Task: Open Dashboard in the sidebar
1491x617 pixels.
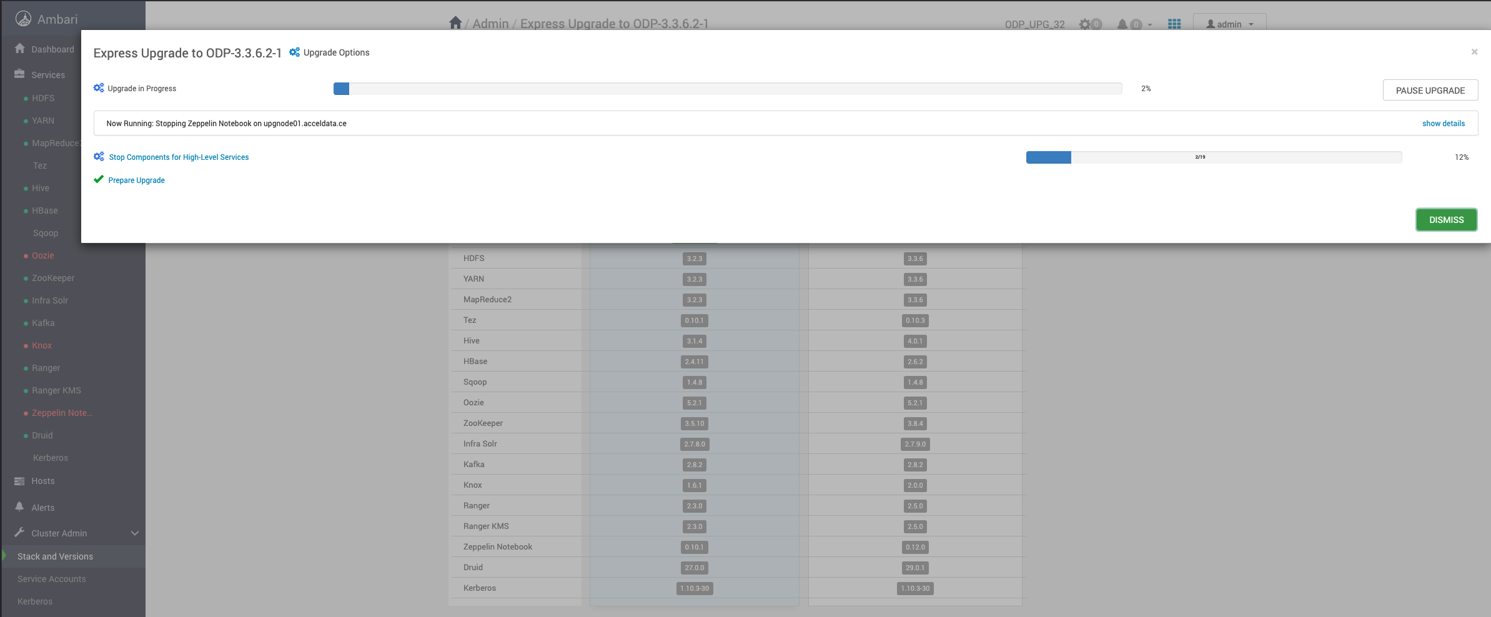Action: point(52,49)
